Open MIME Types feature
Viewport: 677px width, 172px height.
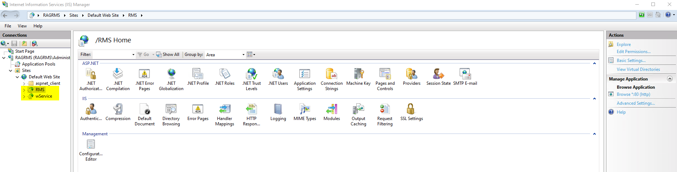pyautogui.click(x=305, y=112)
